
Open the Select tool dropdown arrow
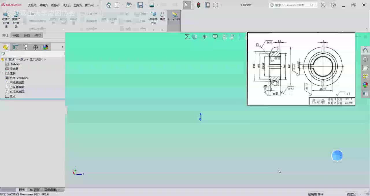(192, 5)
